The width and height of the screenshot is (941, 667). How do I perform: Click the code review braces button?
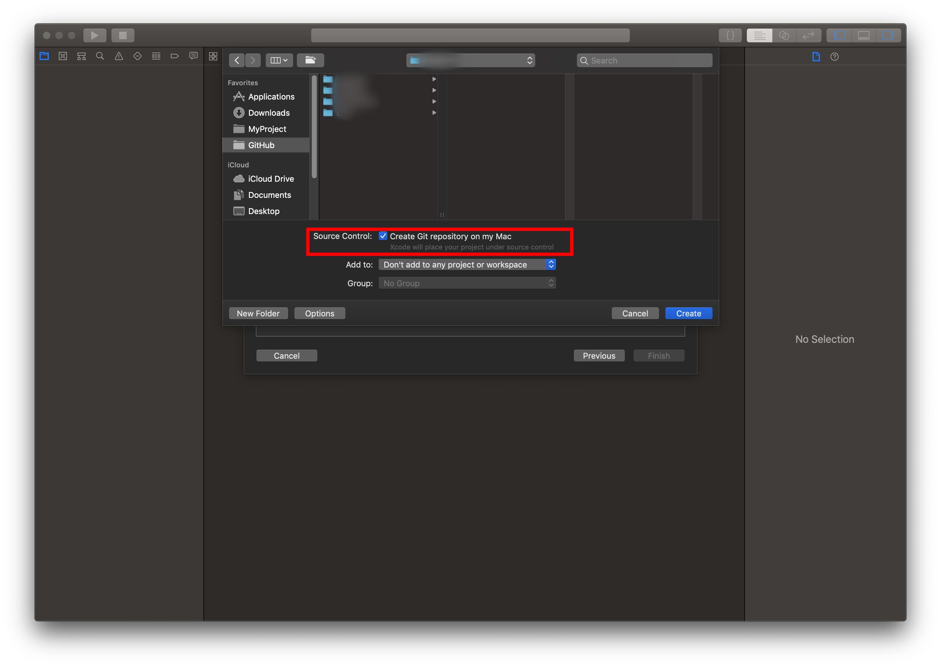[730, 36]
